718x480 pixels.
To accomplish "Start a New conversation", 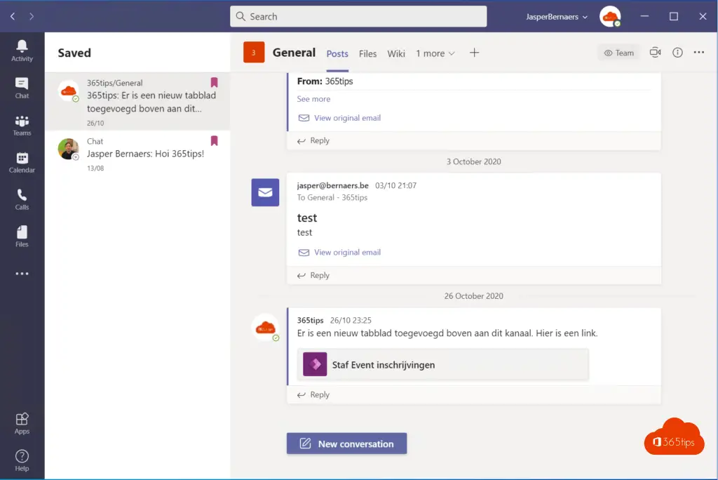I will click(x=346, y=444).
